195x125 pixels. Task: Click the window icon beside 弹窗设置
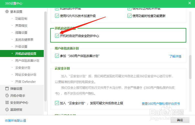[x=7, y=88]
